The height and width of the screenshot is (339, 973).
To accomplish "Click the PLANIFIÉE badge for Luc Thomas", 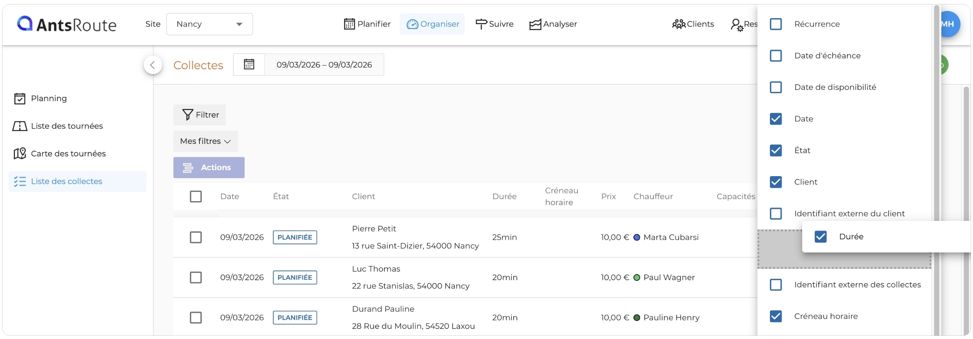I will [x=295, y=277].
